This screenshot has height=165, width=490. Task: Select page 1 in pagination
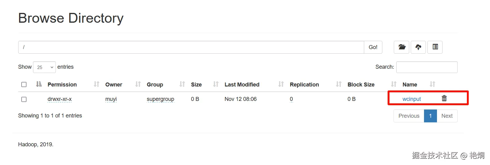[430, 116]
